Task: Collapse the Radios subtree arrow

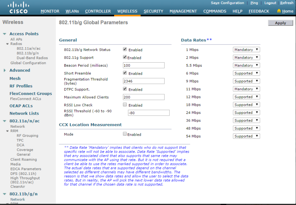Action: click(7, 44)
